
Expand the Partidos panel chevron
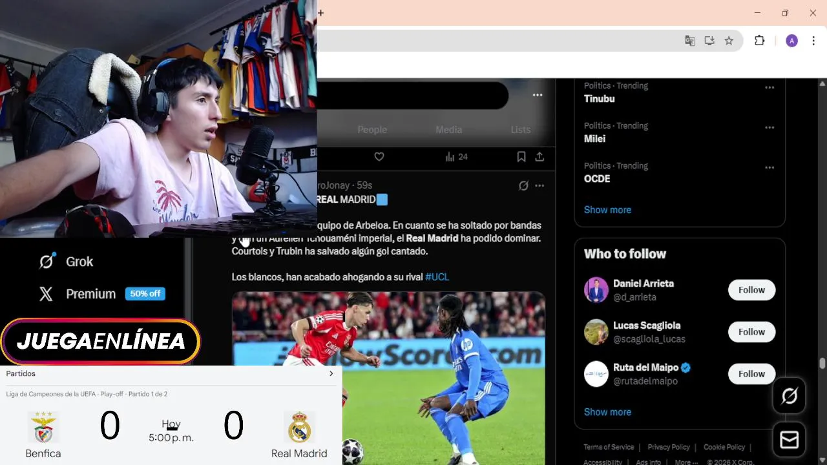pos(331,373)
